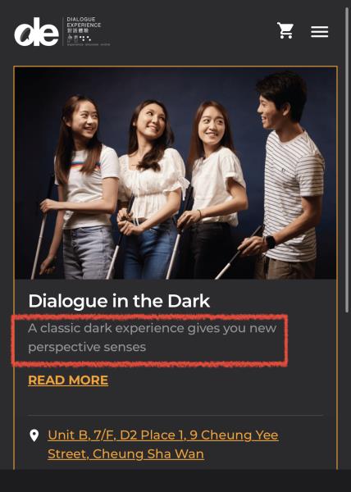Open the shopping cart icon
Image resolution: width=351 pixels, height=492 pixels.
[285, 30]
